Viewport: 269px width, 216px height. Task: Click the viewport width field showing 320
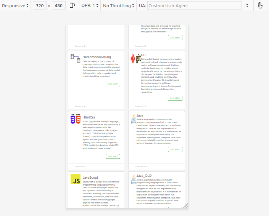coord(40,6)
